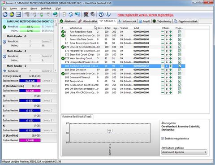Open the Adat mező kijelzése dropdown
This screenshot has height=165, width=215.
(184, 152)
